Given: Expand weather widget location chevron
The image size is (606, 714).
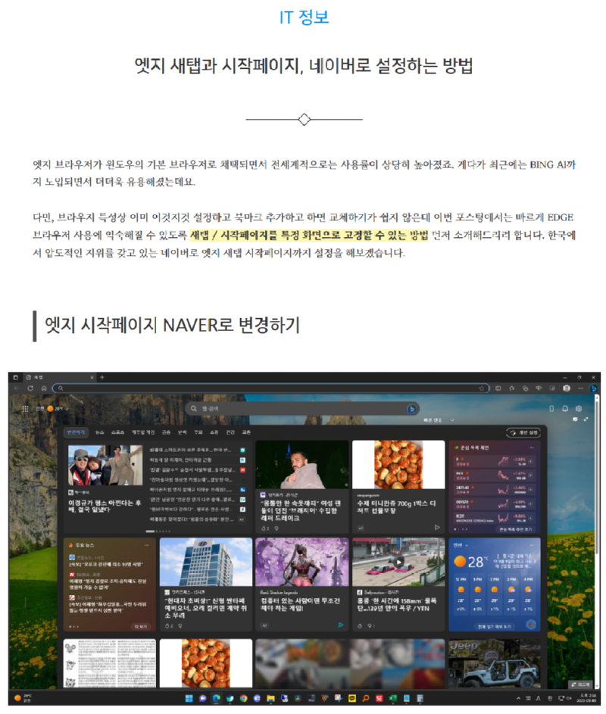Looking at the screenshot, I should point(466,545).
